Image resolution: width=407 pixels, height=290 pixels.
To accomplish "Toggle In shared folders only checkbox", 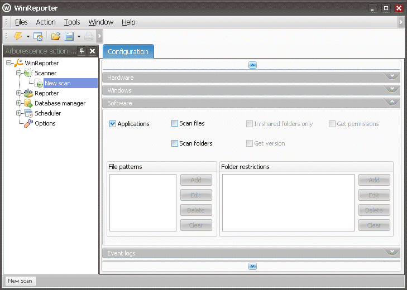I will (x=250, y=124).
